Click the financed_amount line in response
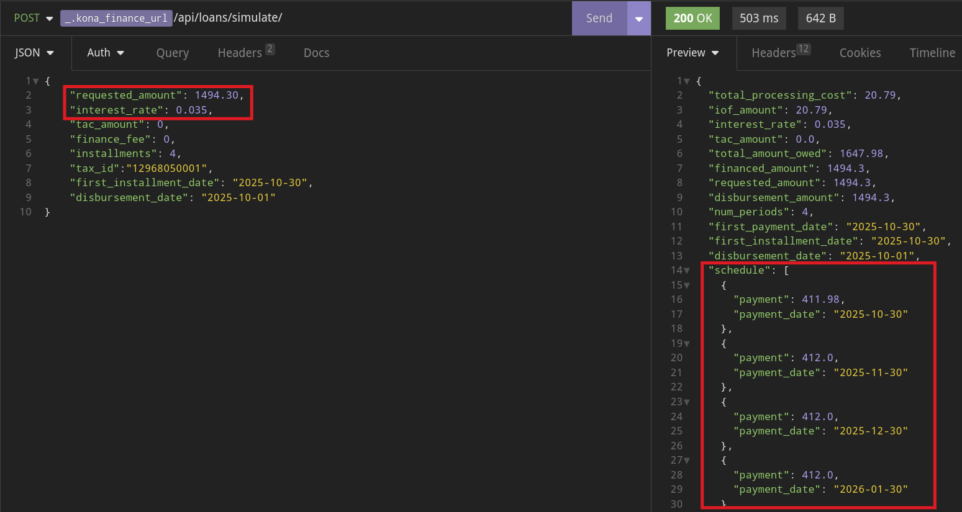962x512 pixels. 789,168
